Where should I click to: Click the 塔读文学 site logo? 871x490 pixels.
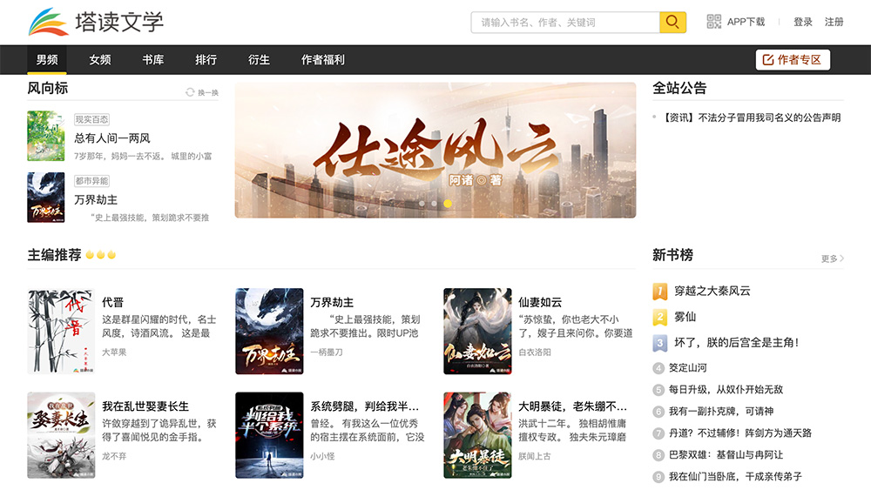(x=96, y=22)
